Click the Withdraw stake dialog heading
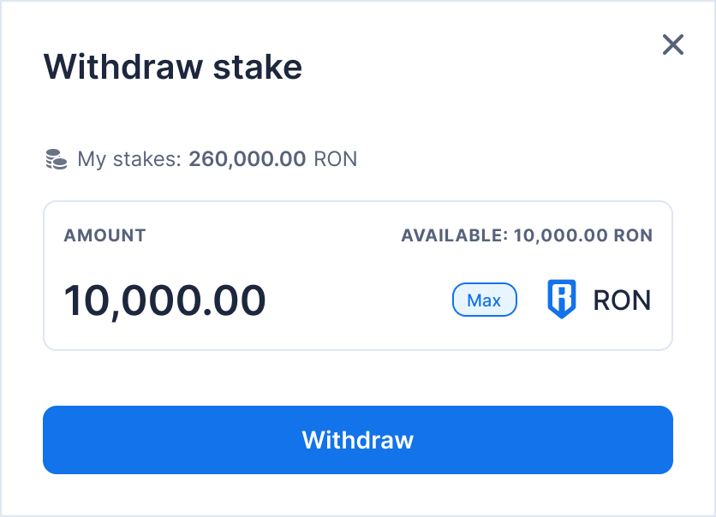 [173, 67]
